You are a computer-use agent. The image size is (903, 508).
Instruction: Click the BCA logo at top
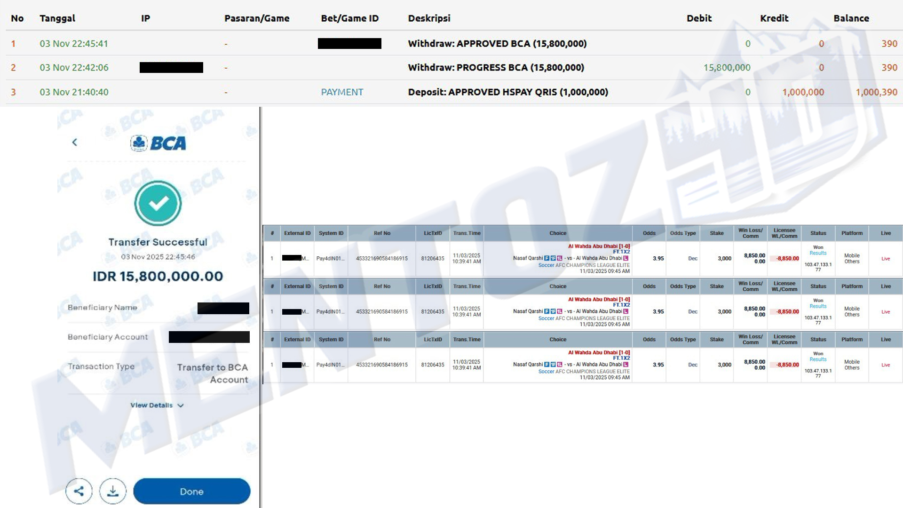coord(158,143)
